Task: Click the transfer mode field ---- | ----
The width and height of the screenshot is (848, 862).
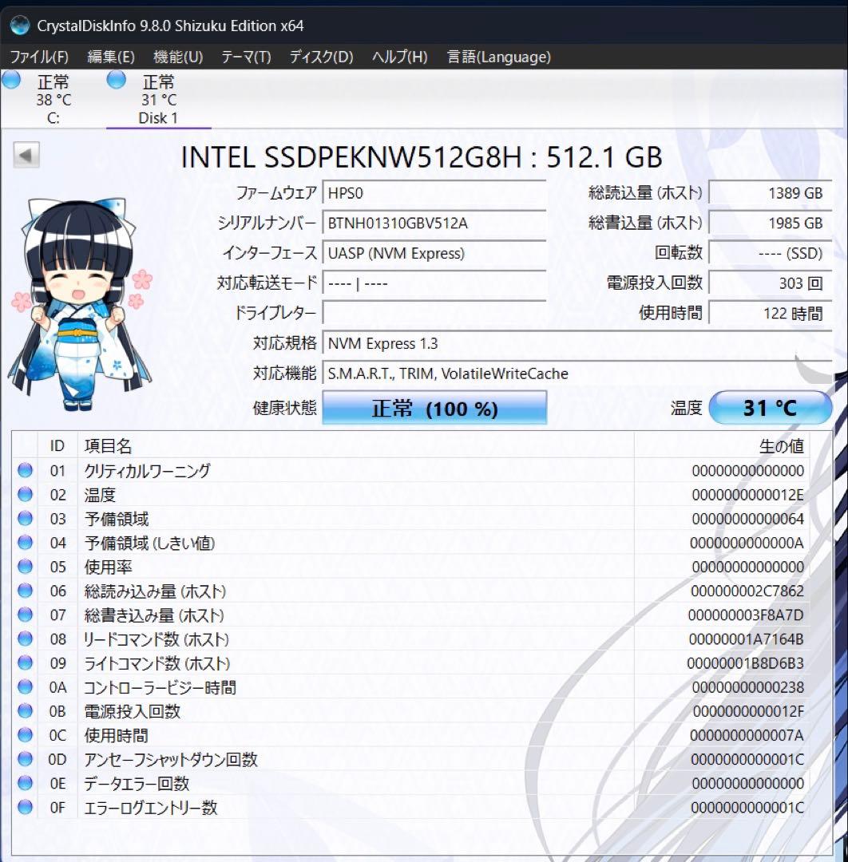Action: pos(434,283)
